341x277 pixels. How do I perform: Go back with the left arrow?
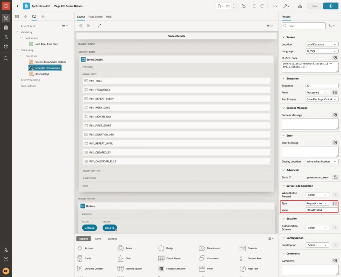[x=18, y=6]
